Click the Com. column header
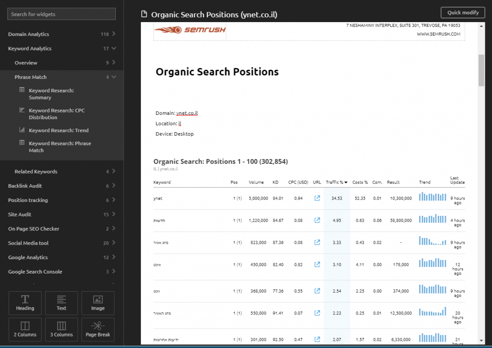Screen dimensions: 492x348 coord(377,182)
